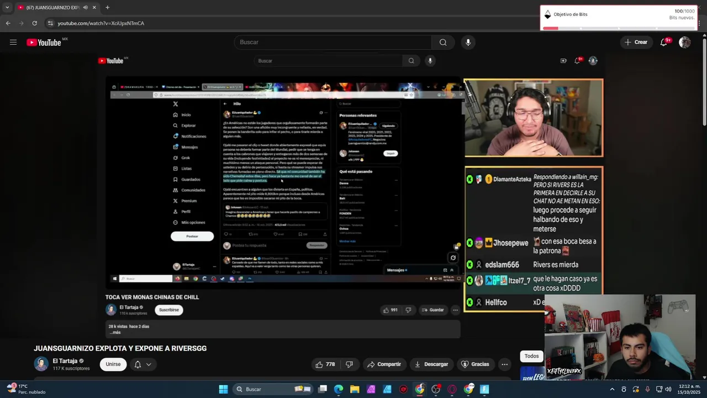Image resolution: width=707 pixels, height=398 pixels.
Task: Click the Objetivo de Bits progress bar
Action: click(x=619, y=28)
